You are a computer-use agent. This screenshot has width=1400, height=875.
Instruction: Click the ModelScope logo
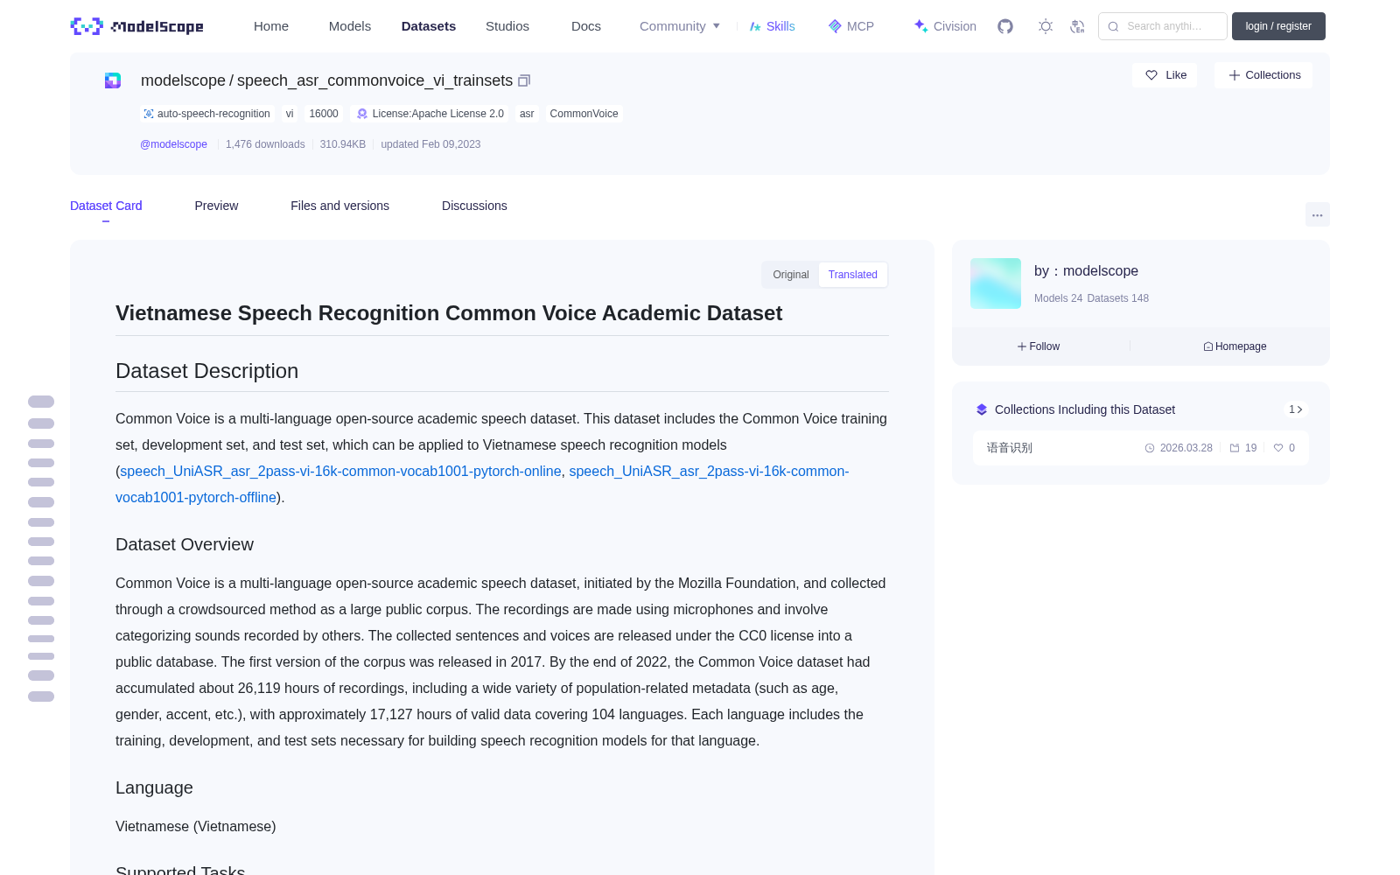pyautogui.click(x=136, y=26)
